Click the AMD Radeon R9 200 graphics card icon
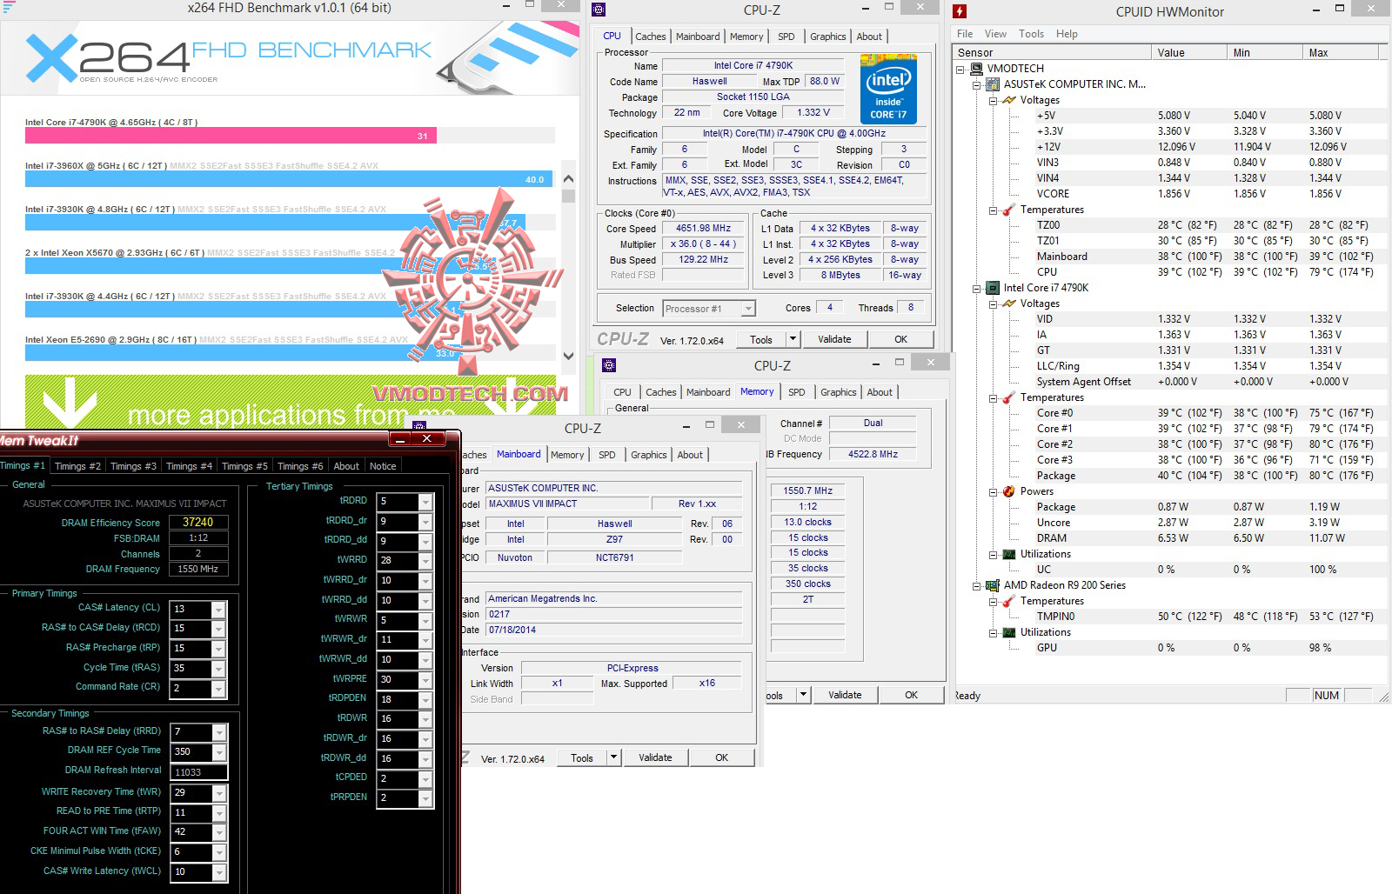The image size is (1392, 894). click(x=993, y=585)
